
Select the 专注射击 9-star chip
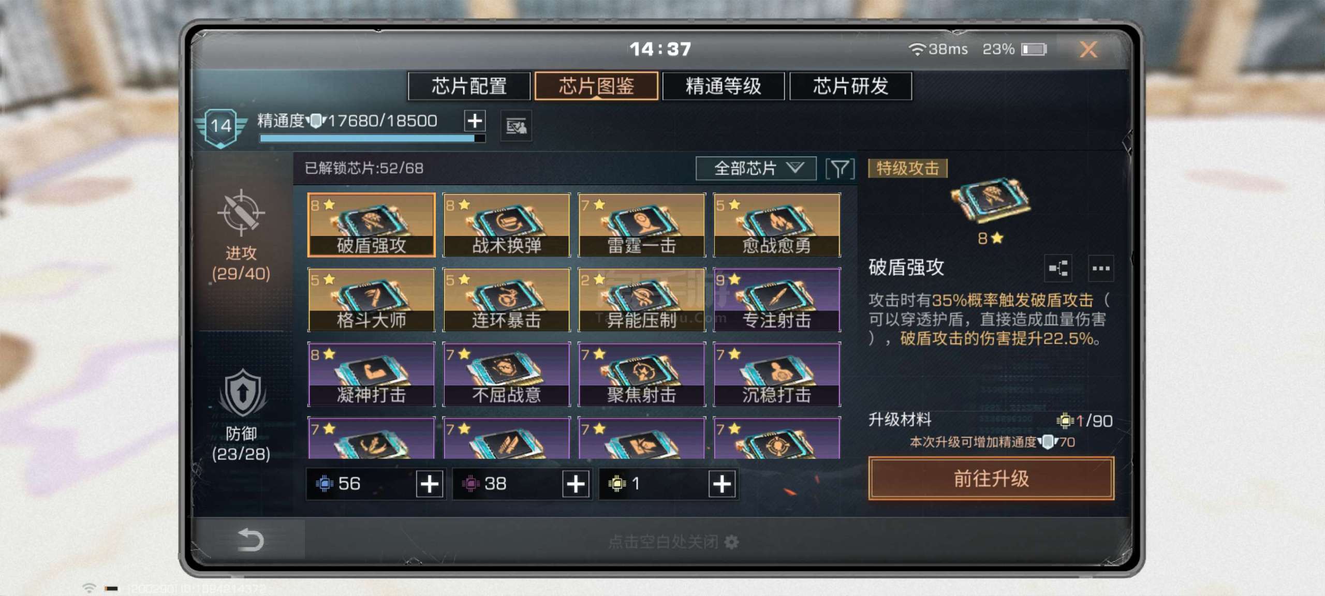point(777,300)
